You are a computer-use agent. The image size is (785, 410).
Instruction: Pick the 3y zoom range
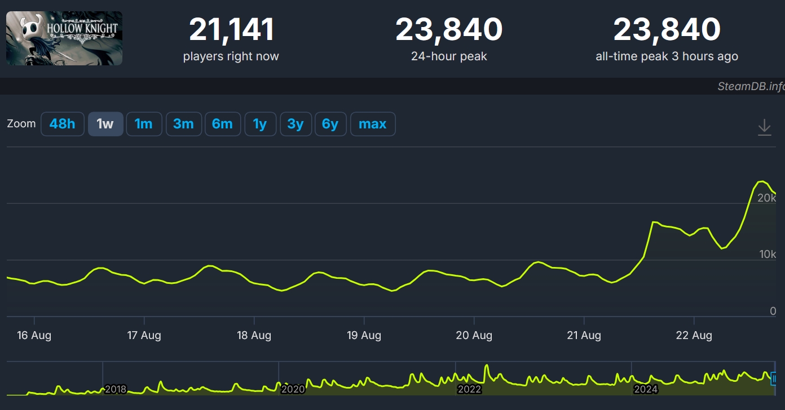[296, 124]
